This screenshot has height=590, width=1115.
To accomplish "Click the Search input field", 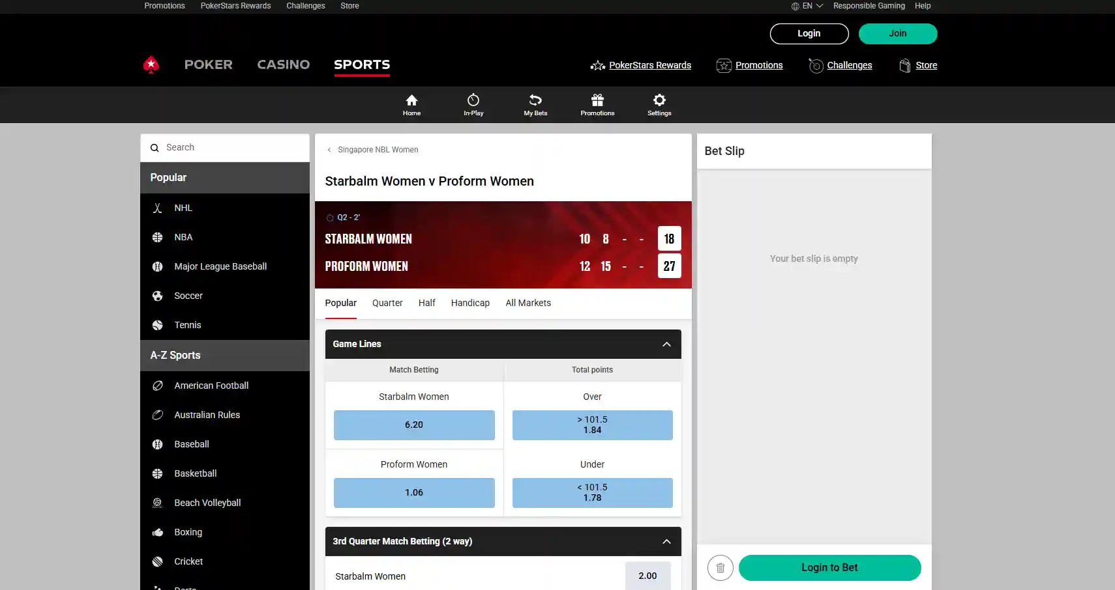I will point(225,148).
